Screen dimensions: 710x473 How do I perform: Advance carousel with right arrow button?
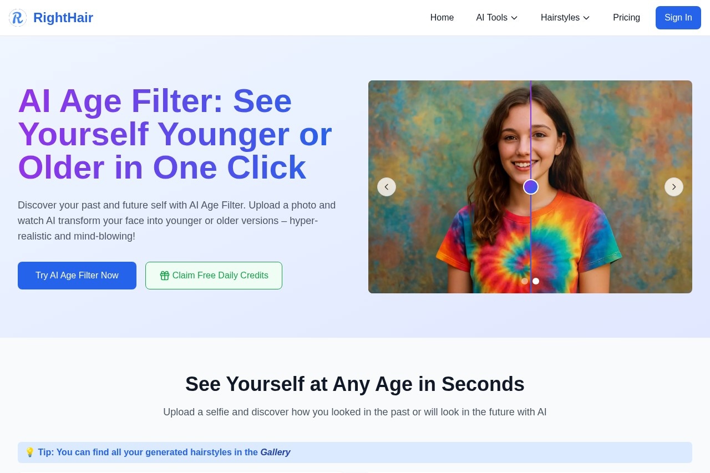click(674, 187)
